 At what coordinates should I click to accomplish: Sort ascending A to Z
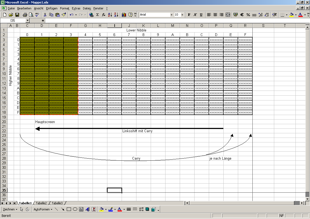tap(110, 15)
